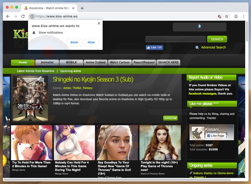Open Chrome's three-dot menu
The image size is (251, 184).
pos(243,16)
